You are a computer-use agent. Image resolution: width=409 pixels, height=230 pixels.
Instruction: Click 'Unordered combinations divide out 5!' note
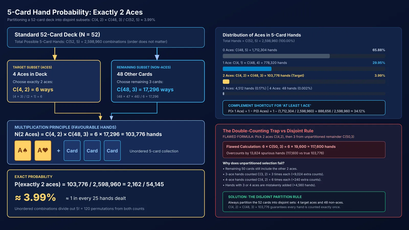(x=79, y=209)
